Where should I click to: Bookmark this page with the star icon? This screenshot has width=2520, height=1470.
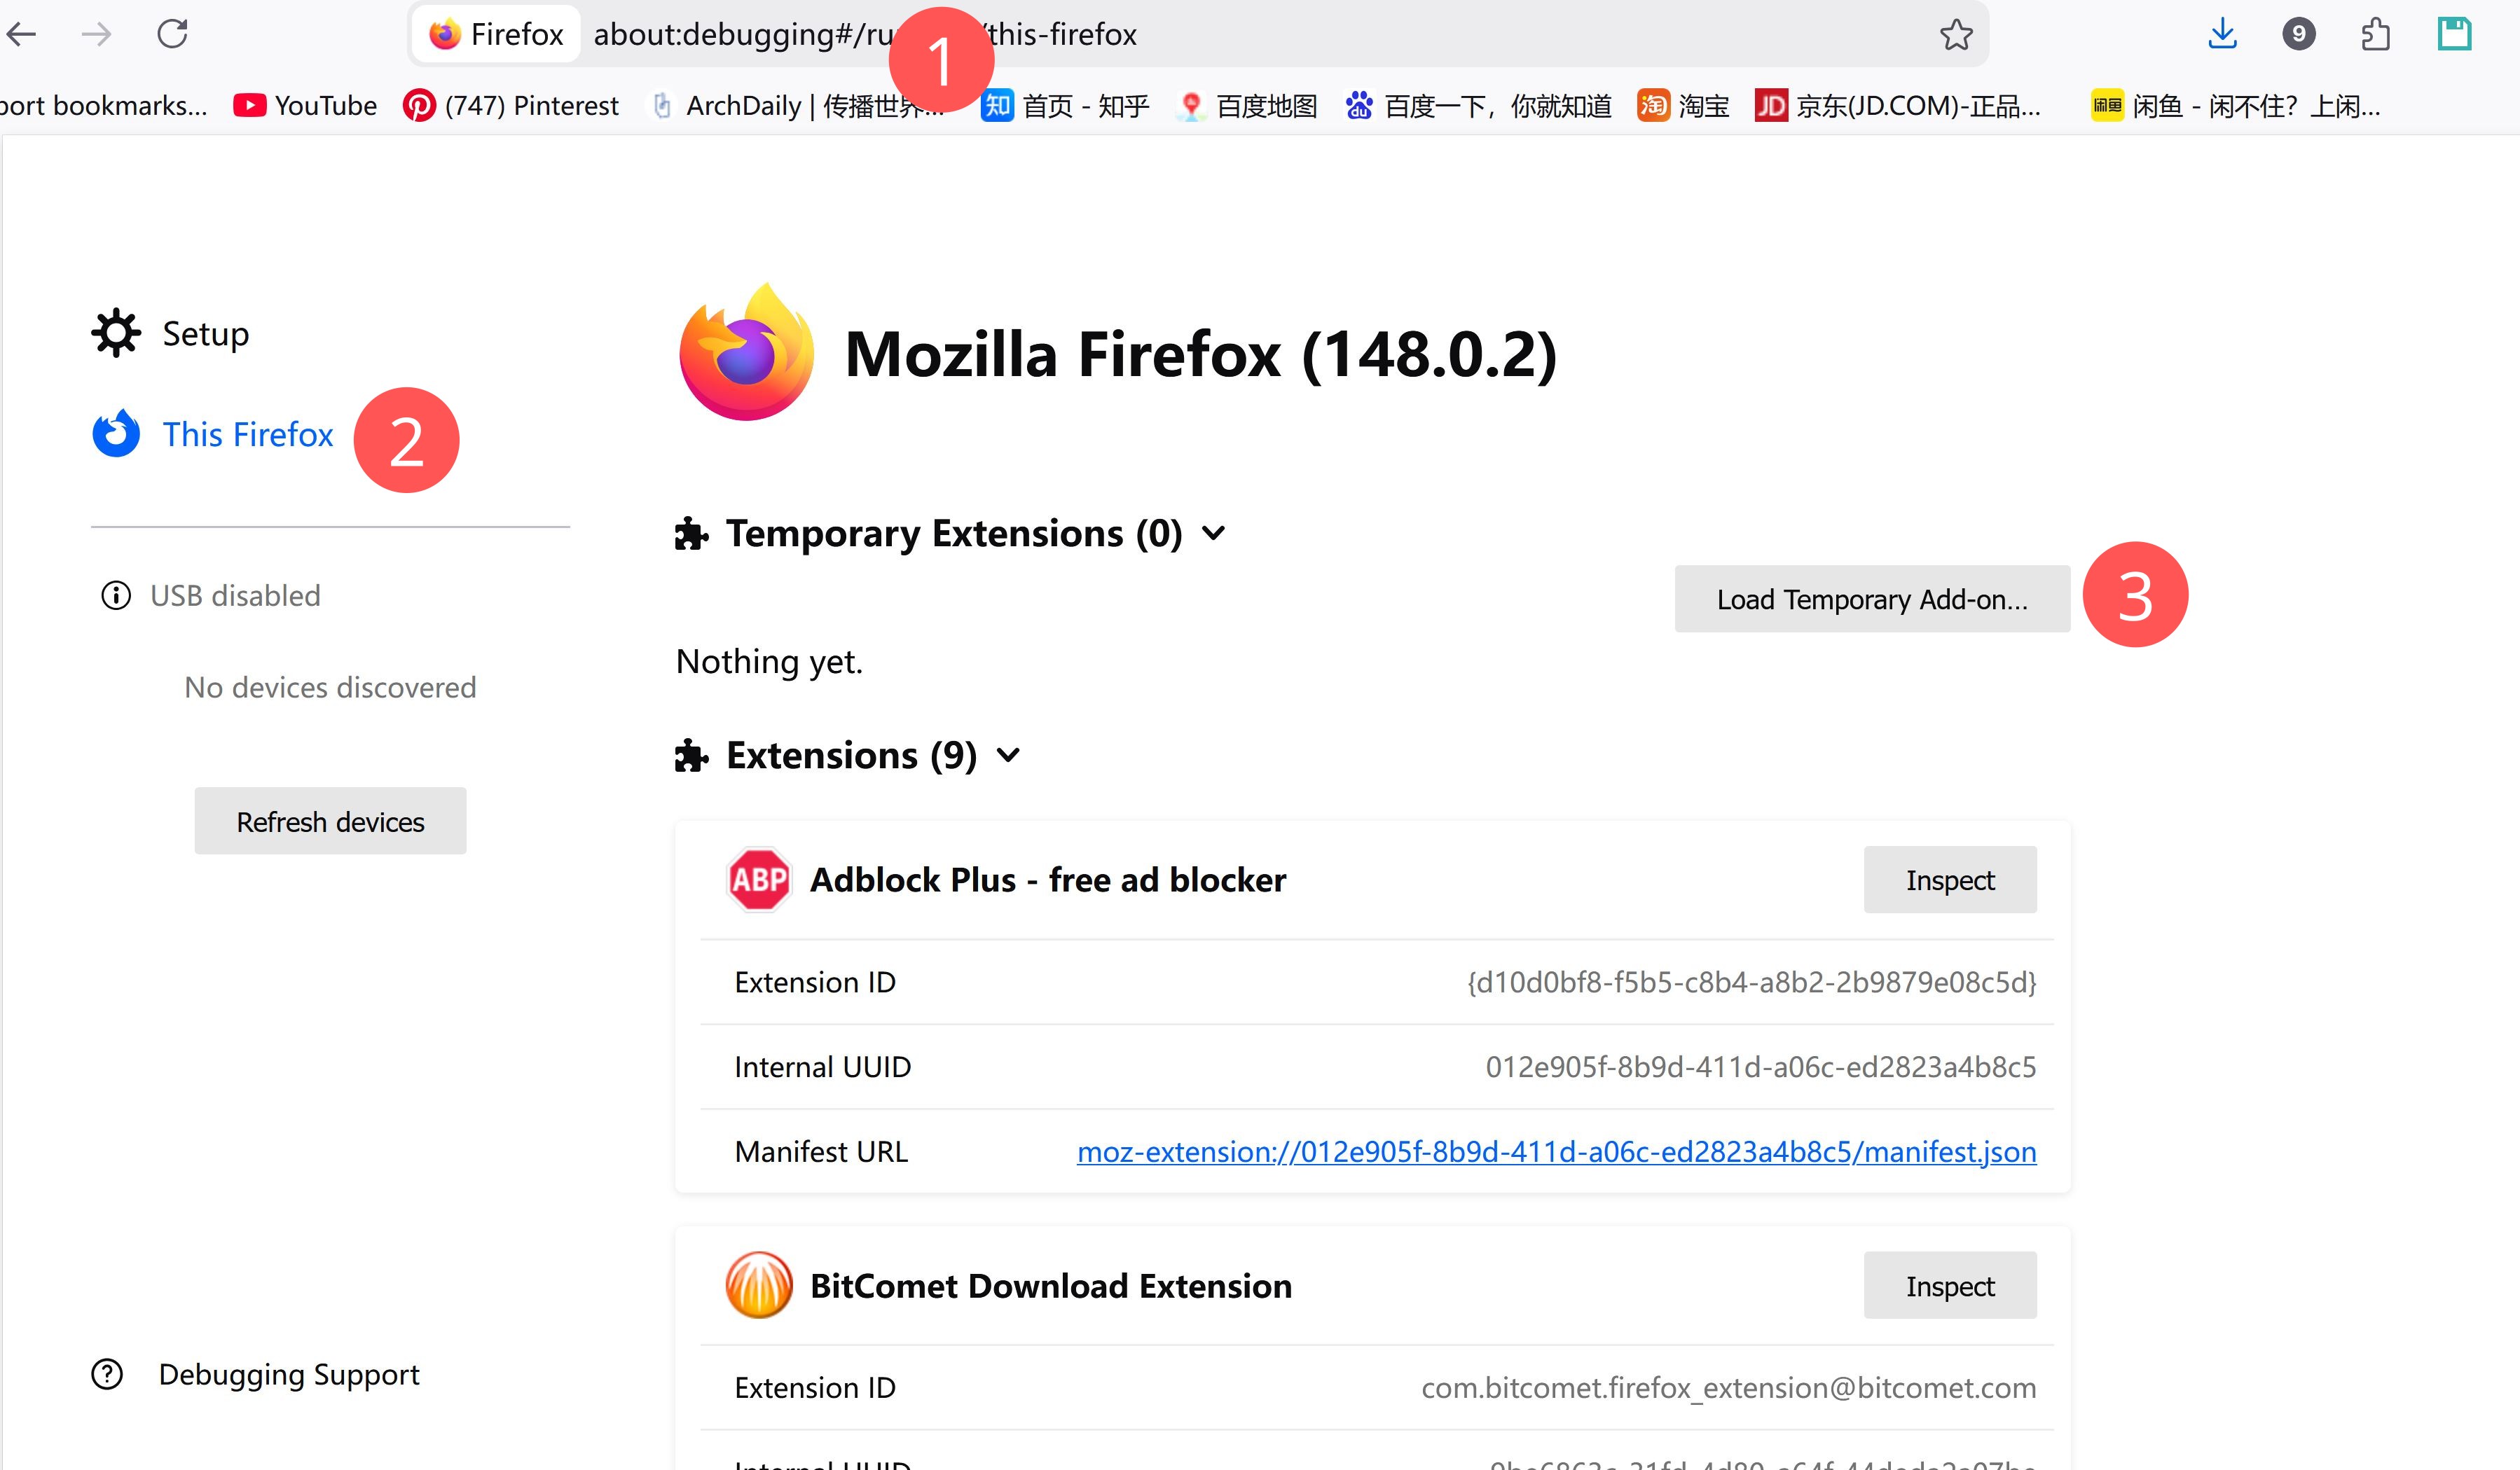1956,35
